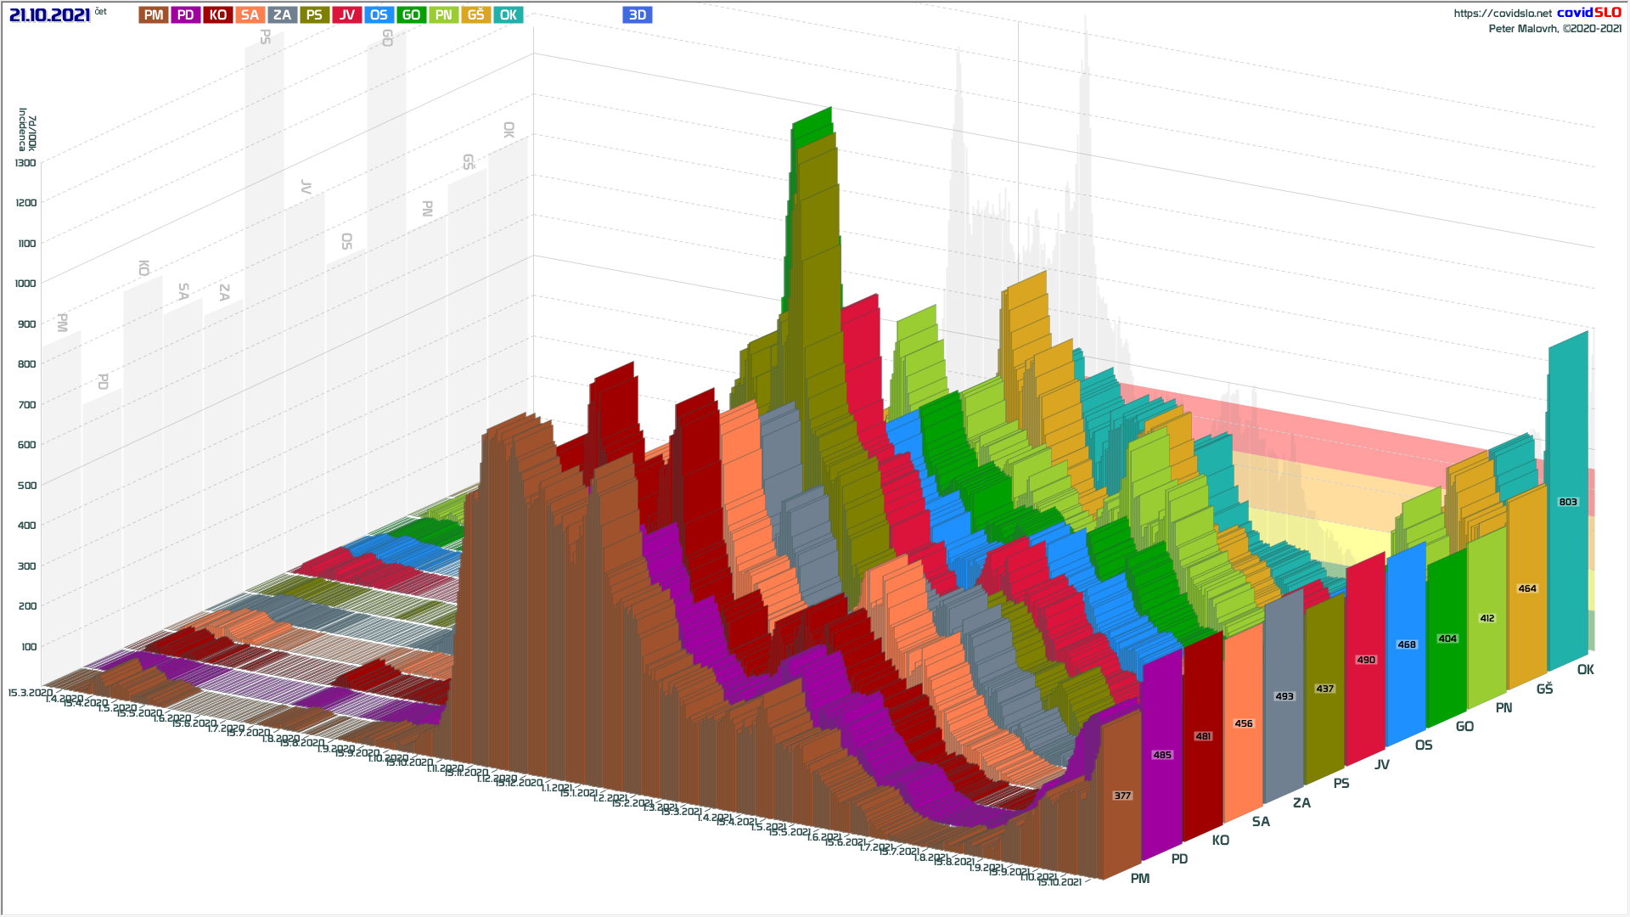The image size is (1630, 917).
Task: Toggle the OK teal legend button
Action: tap(508, 14)
